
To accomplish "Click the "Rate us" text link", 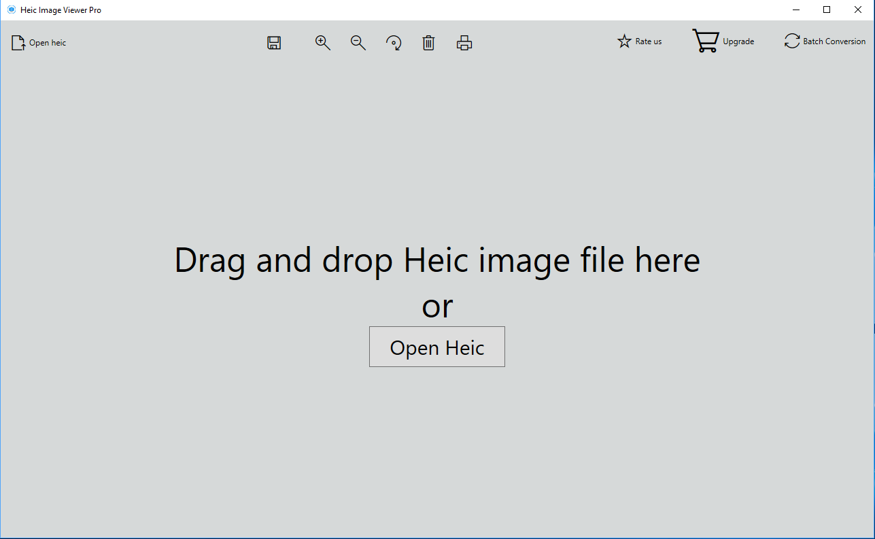I will [649, 41].
